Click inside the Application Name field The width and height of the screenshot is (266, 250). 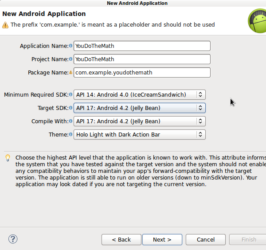(x=142, y=46)
